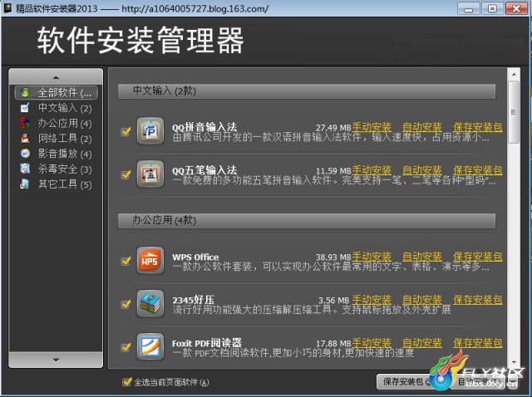Click the main list scrollbar thumb
The height and width of the screenshot is (397, 532).
(514, 112)
